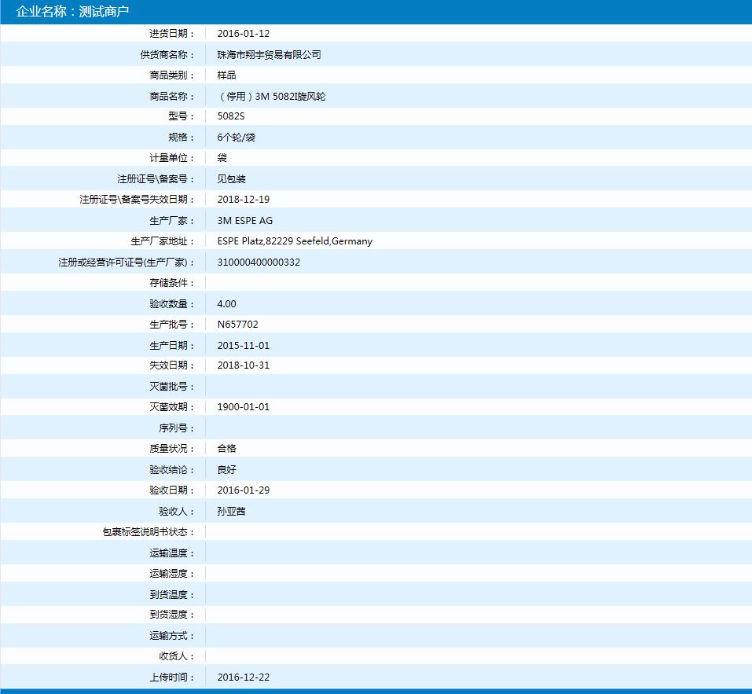Image resolution: width=752 pixels, height=694 pixels.
Task: Click the 型号 label
Action: [x=182, y=116]
